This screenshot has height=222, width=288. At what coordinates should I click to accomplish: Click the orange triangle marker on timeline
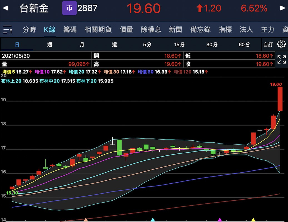tap(86, 220)
